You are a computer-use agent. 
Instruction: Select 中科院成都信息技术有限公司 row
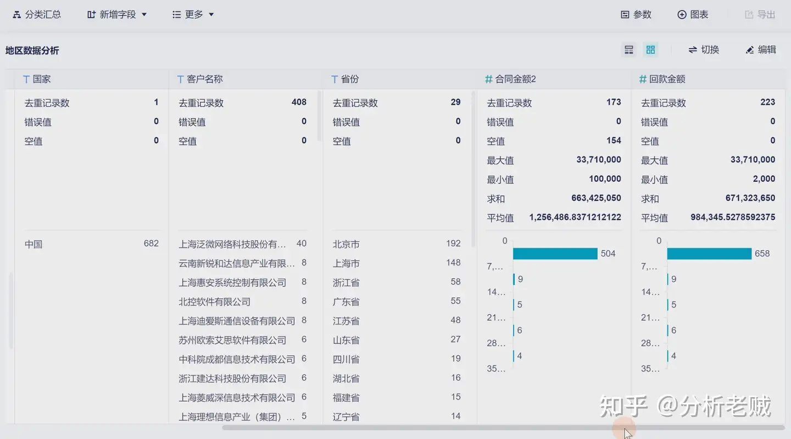coord(242,359)
